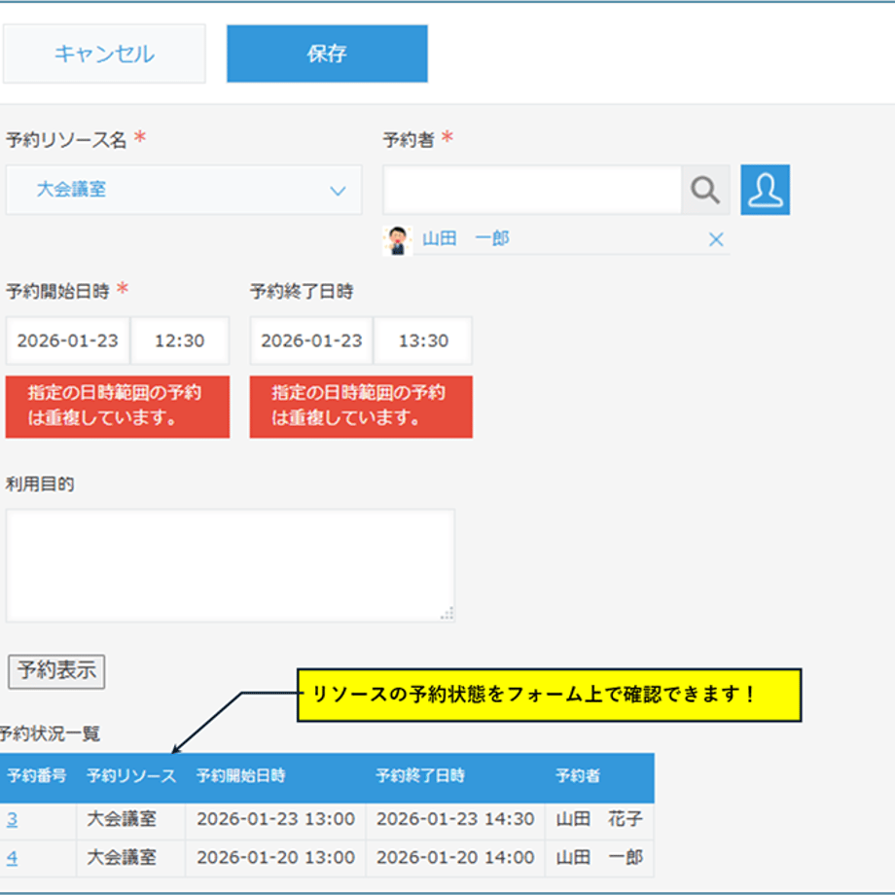Click the 利用目的 text area
The width and height of the screenshot is (895, 895).
click(230, 565)
